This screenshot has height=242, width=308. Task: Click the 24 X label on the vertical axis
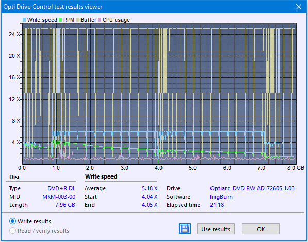[x=14, y=34]
